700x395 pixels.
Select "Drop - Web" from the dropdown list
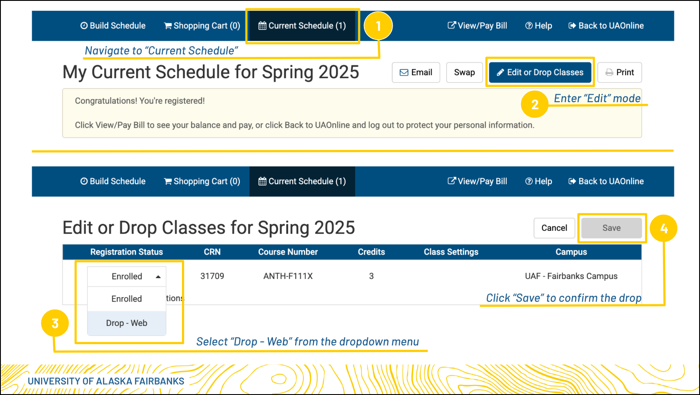[x=127, y=323]
